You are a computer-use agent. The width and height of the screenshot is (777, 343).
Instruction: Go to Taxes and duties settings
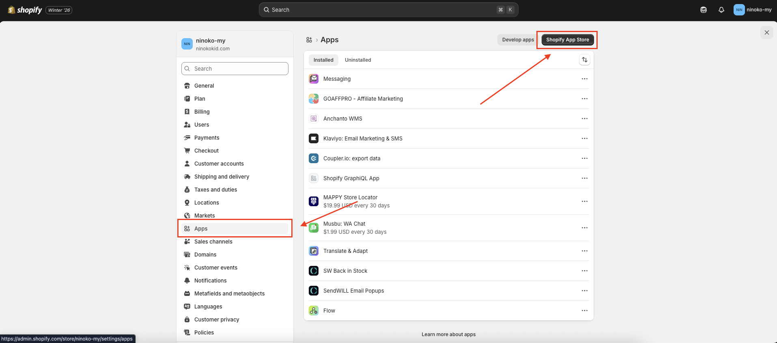point(235,190)
